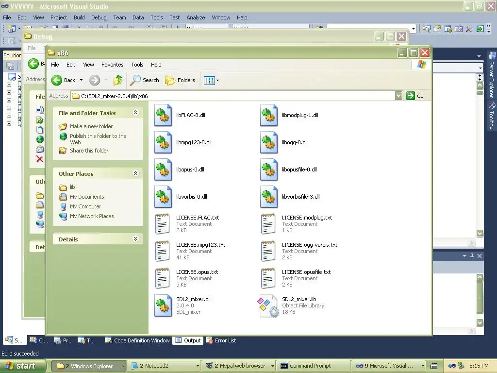The width and height of the screenshot is (497, 373).
Task: Open the Code Definition Window tab
Action: click(137, 340)
